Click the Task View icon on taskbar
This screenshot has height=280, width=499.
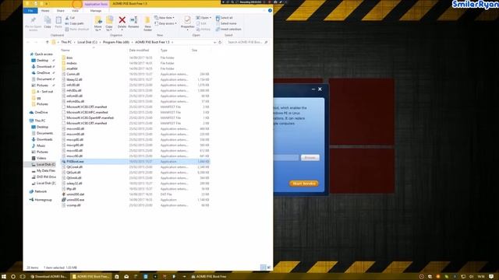click(23, 277)
